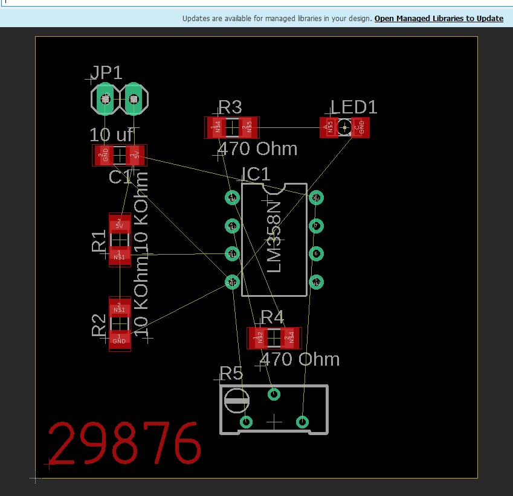
Task: Click the left pad of resistor R3
Action: (x=216, y=127)
